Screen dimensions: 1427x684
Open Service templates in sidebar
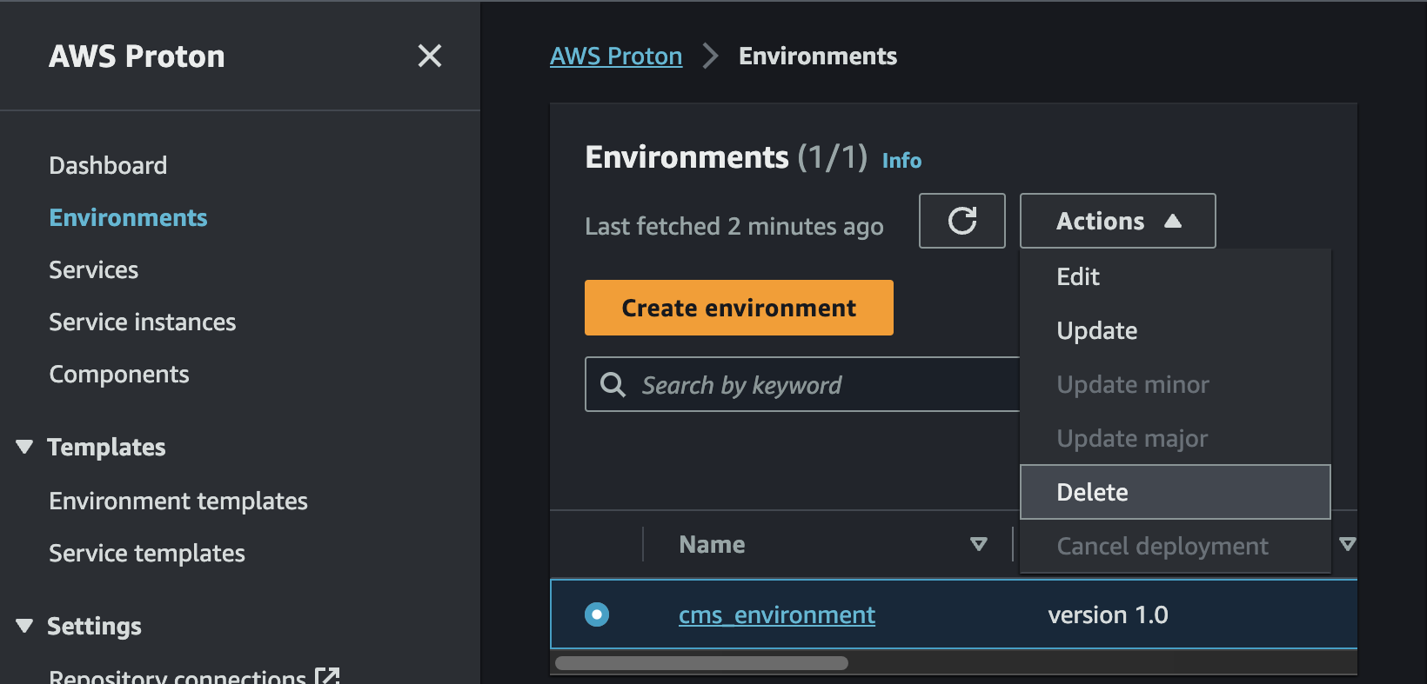pyautogui.click(x=147, y=553)
